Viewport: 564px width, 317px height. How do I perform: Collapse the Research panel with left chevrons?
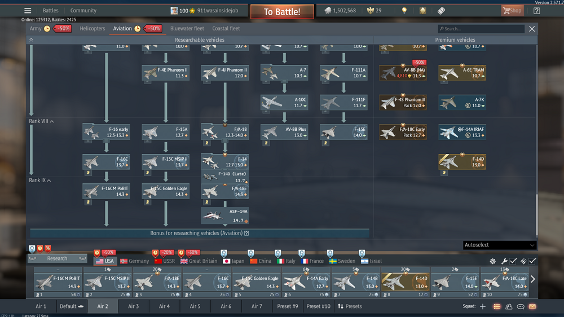coord(32,259)
